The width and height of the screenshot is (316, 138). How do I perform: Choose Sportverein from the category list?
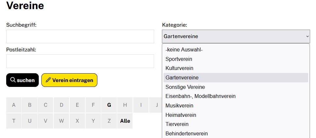coord(179,59)
